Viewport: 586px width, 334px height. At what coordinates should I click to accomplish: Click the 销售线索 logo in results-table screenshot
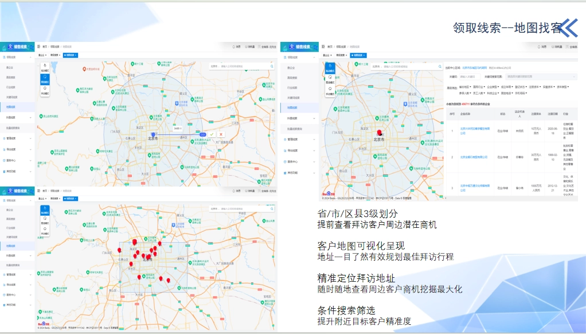pos(299,46)
